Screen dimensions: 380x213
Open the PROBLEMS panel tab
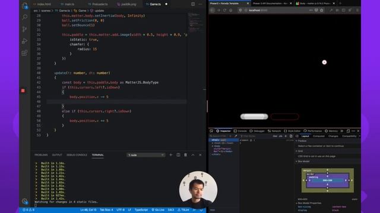click(41, 155)
